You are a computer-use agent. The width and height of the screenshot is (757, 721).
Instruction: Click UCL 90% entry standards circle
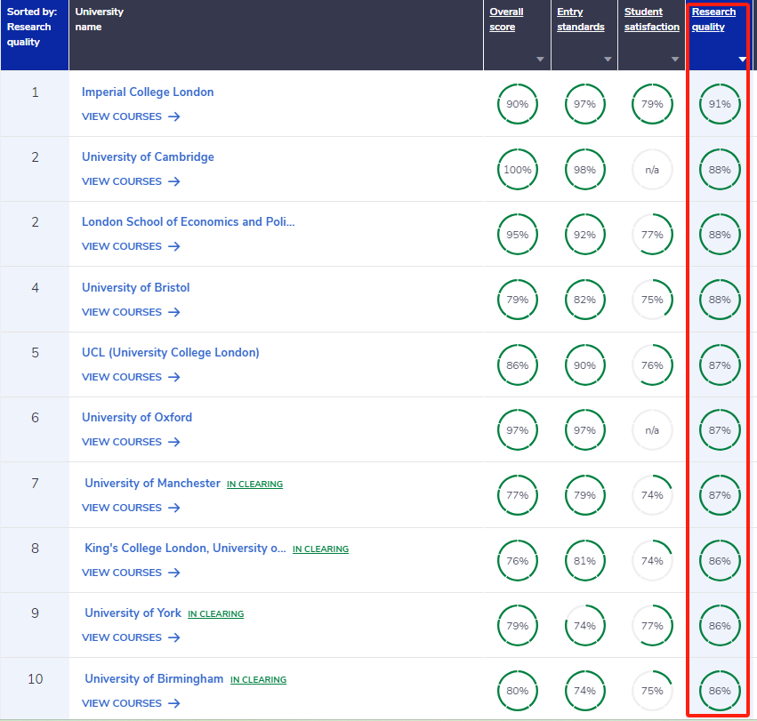[584, 365]
